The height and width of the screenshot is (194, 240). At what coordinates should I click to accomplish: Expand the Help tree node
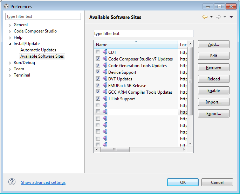10,38
